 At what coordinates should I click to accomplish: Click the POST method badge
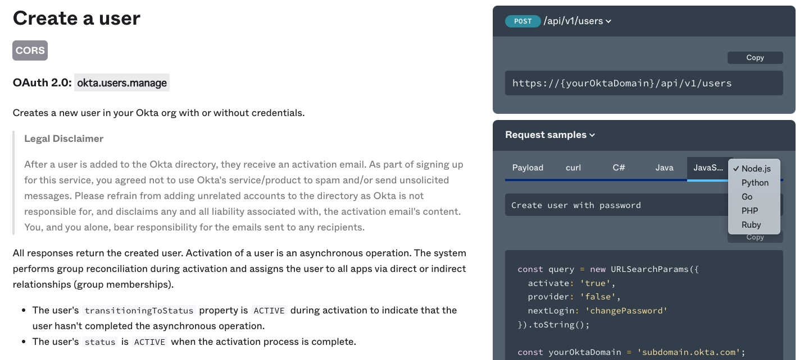523,21
